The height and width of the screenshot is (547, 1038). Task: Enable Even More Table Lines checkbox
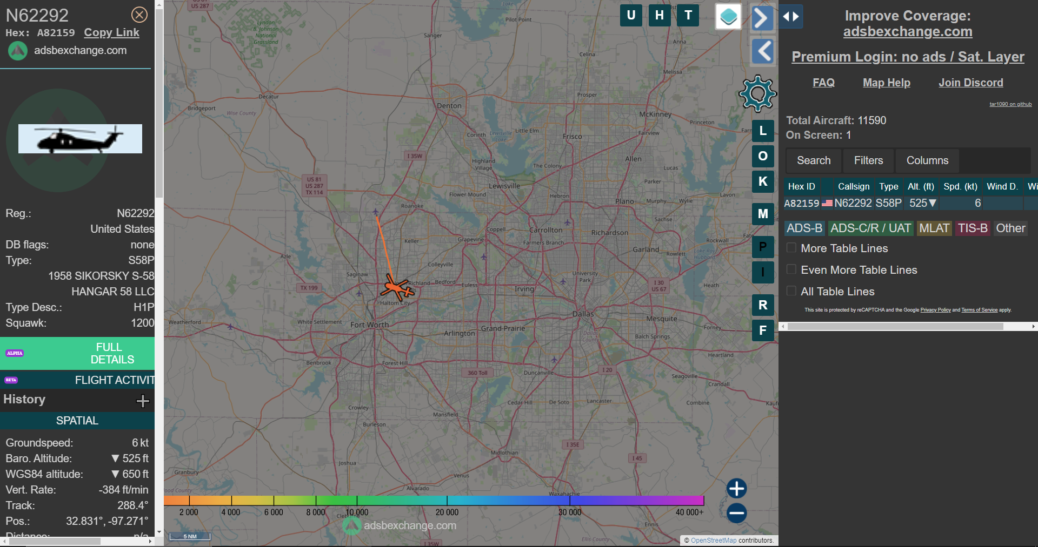click(x=791, y=269)
